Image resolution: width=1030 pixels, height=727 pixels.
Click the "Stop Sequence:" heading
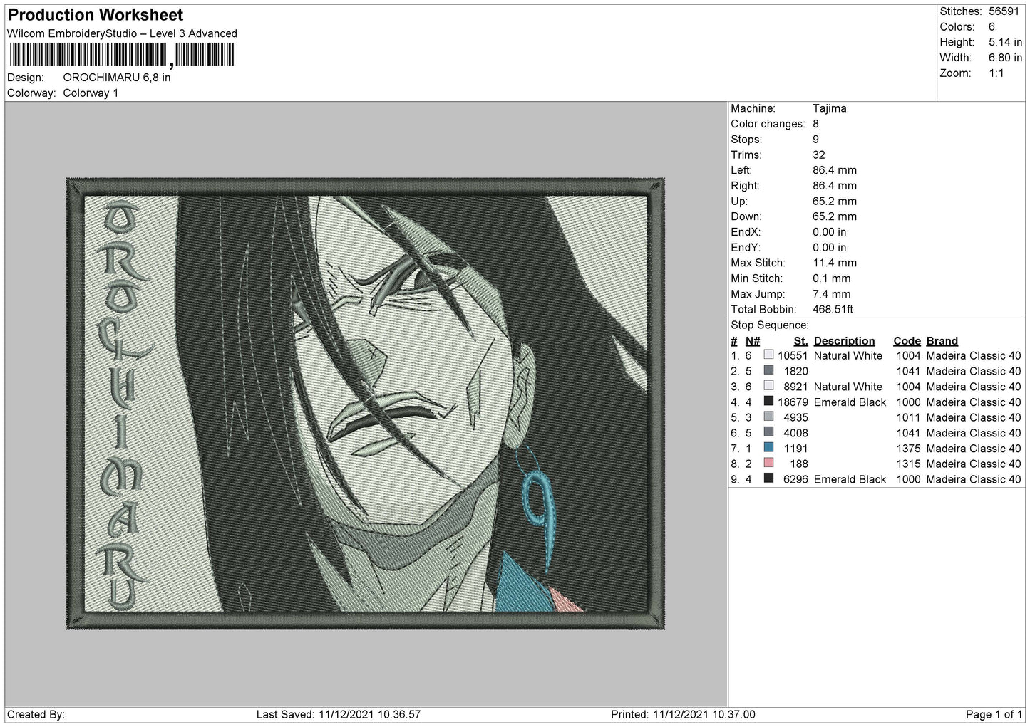[770, 325]
